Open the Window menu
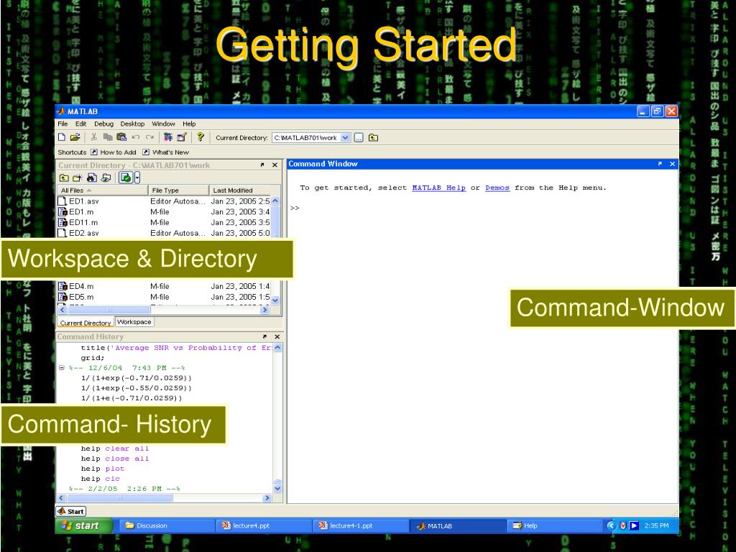This screenshot has height=552, width=736. click(163, 124)
